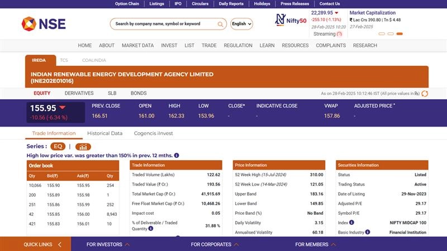Select the last carousel dot under Market Capitalization

(x=400, y=34)
